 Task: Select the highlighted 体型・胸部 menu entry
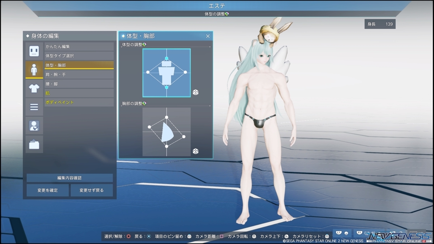click(x=79, y=65)
